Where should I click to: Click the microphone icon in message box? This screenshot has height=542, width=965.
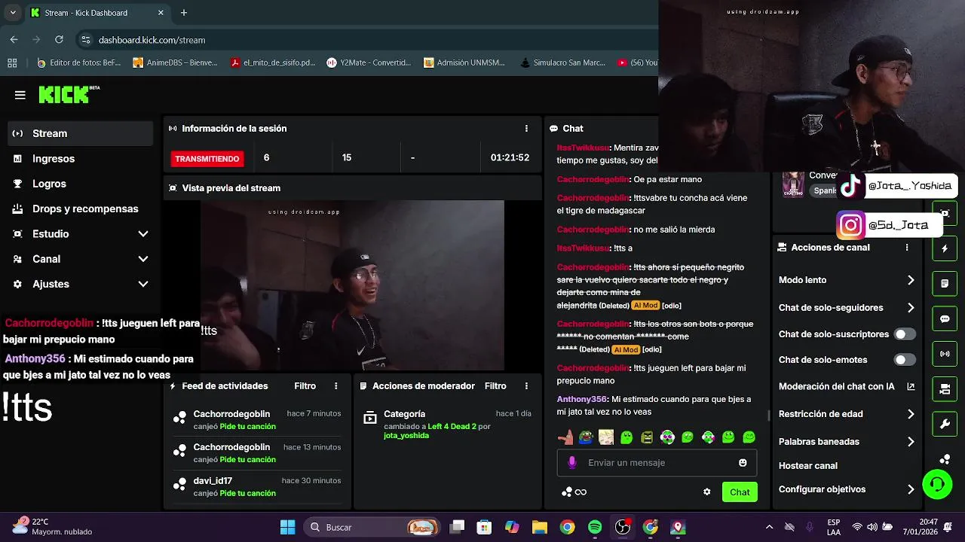point(572,463)
